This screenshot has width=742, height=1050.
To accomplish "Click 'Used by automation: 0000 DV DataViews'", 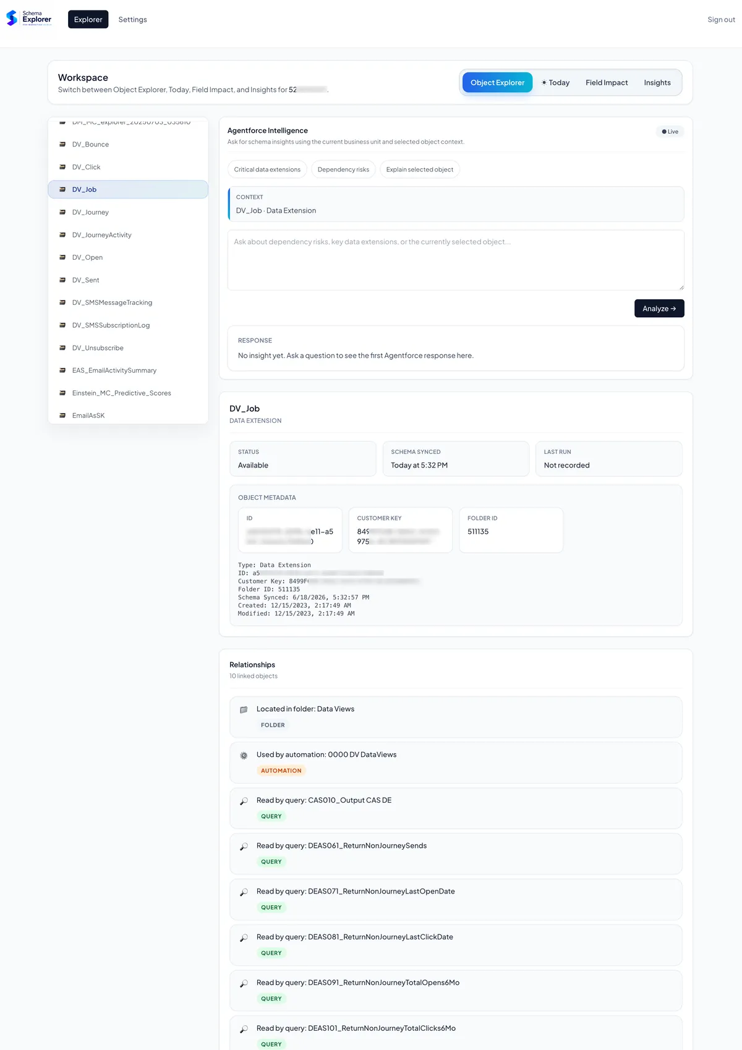I will coord(326,754).
